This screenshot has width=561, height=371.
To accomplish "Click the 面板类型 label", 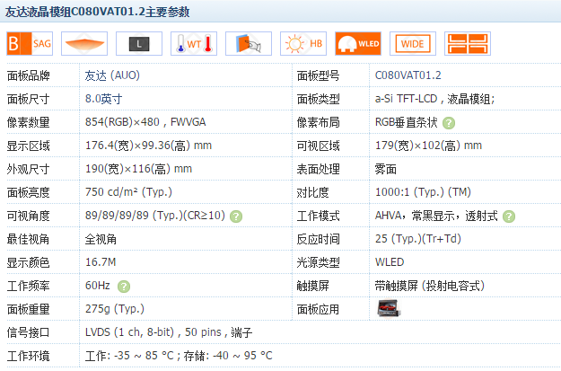I will pos(318,99).
